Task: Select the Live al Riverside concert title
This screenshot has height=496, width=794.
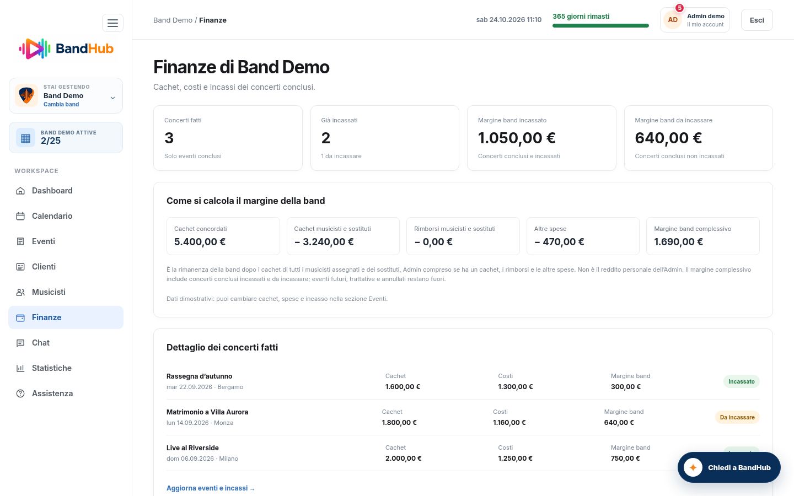Action: tap(192, 448)
